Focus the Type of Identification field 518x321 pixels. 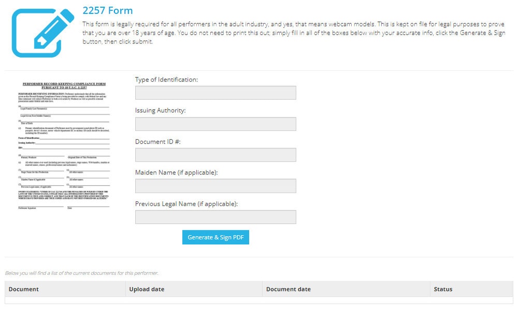(215, 93)
